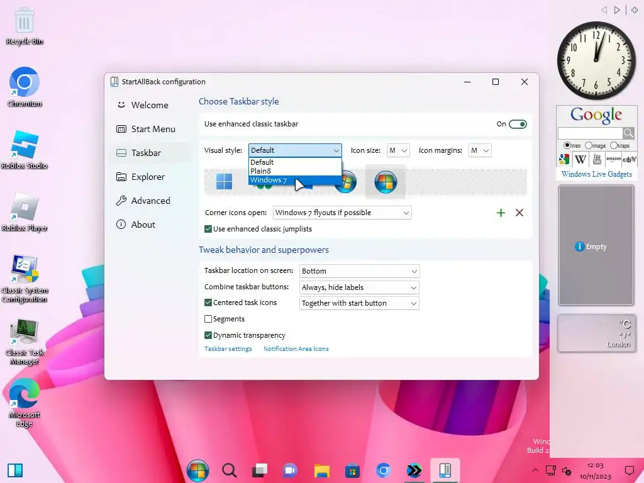Viewport: 644px width, 483px height.
Task: Show hidden tray icons chevron
Action: pyautogui.click(x=535, y=470)
